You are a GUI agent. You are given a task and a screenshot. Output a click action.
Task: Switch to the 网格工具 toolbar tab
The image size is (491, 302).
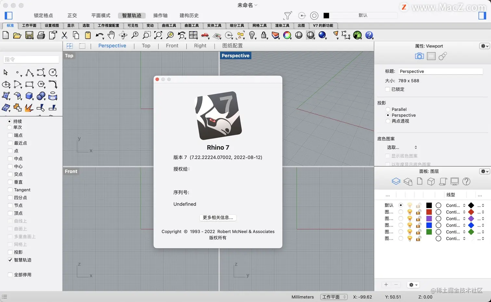259,26
